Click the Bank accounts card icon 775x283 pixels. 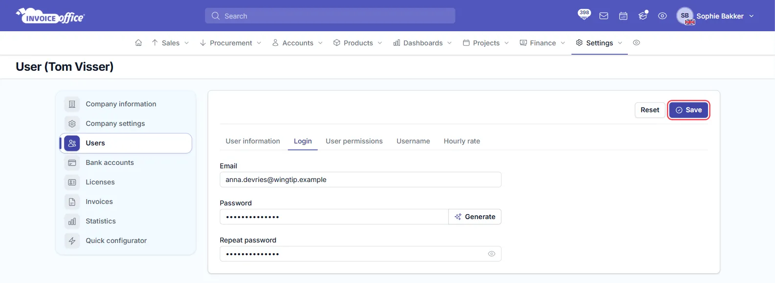click(72, 162)
